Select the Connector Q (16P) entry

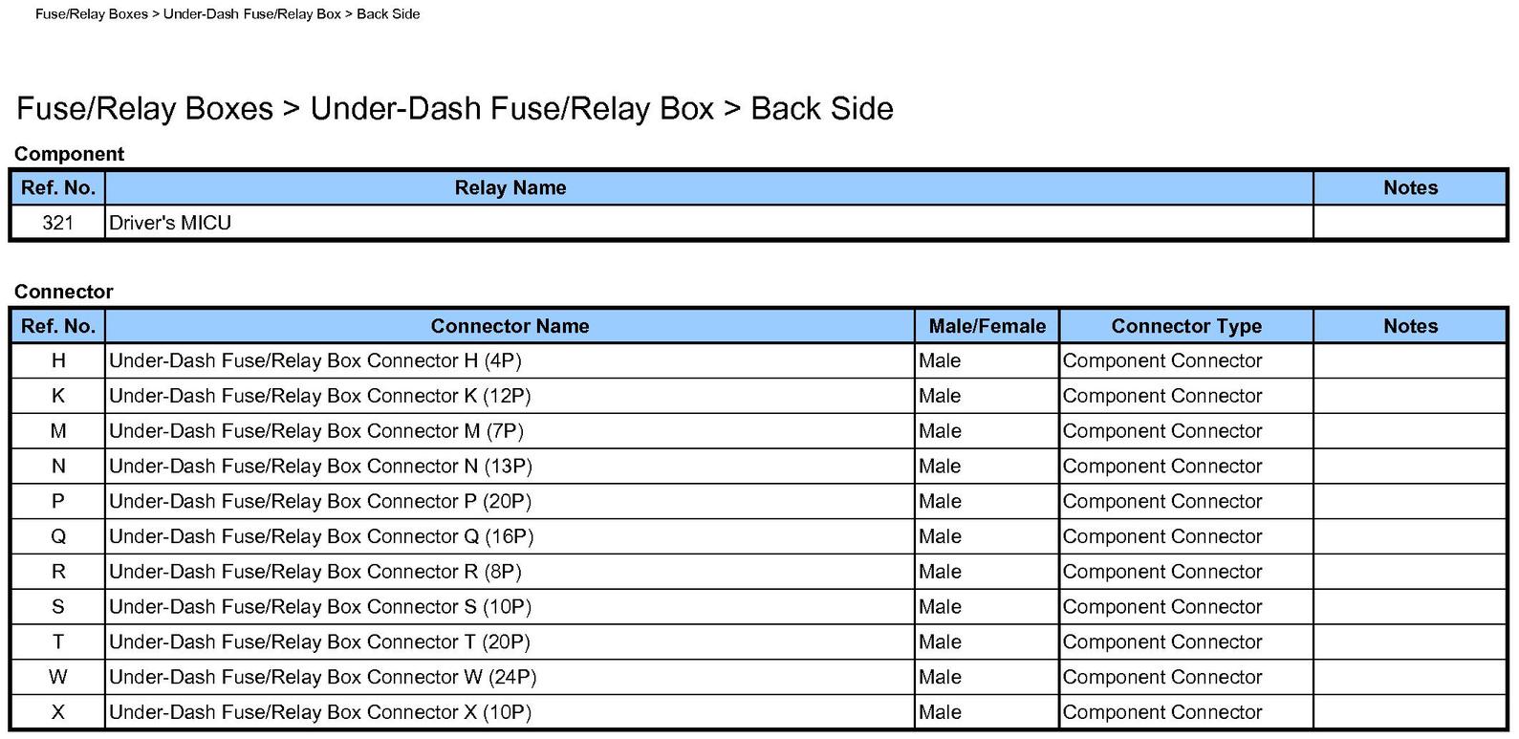[321, 536]
